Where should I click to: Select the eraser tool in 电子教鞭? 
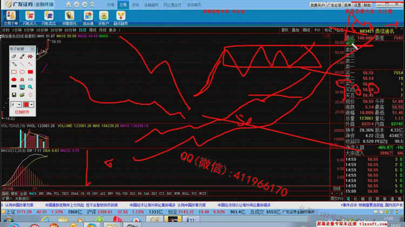(x=14, y=56)
